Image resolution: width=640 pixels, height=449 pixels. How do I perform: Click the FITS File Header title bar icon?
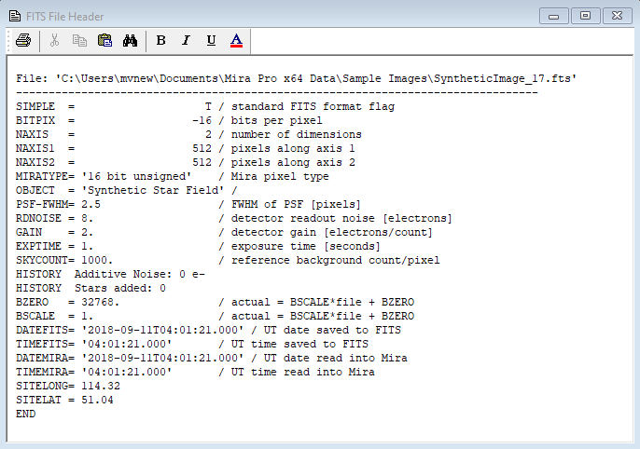point(13,16)
